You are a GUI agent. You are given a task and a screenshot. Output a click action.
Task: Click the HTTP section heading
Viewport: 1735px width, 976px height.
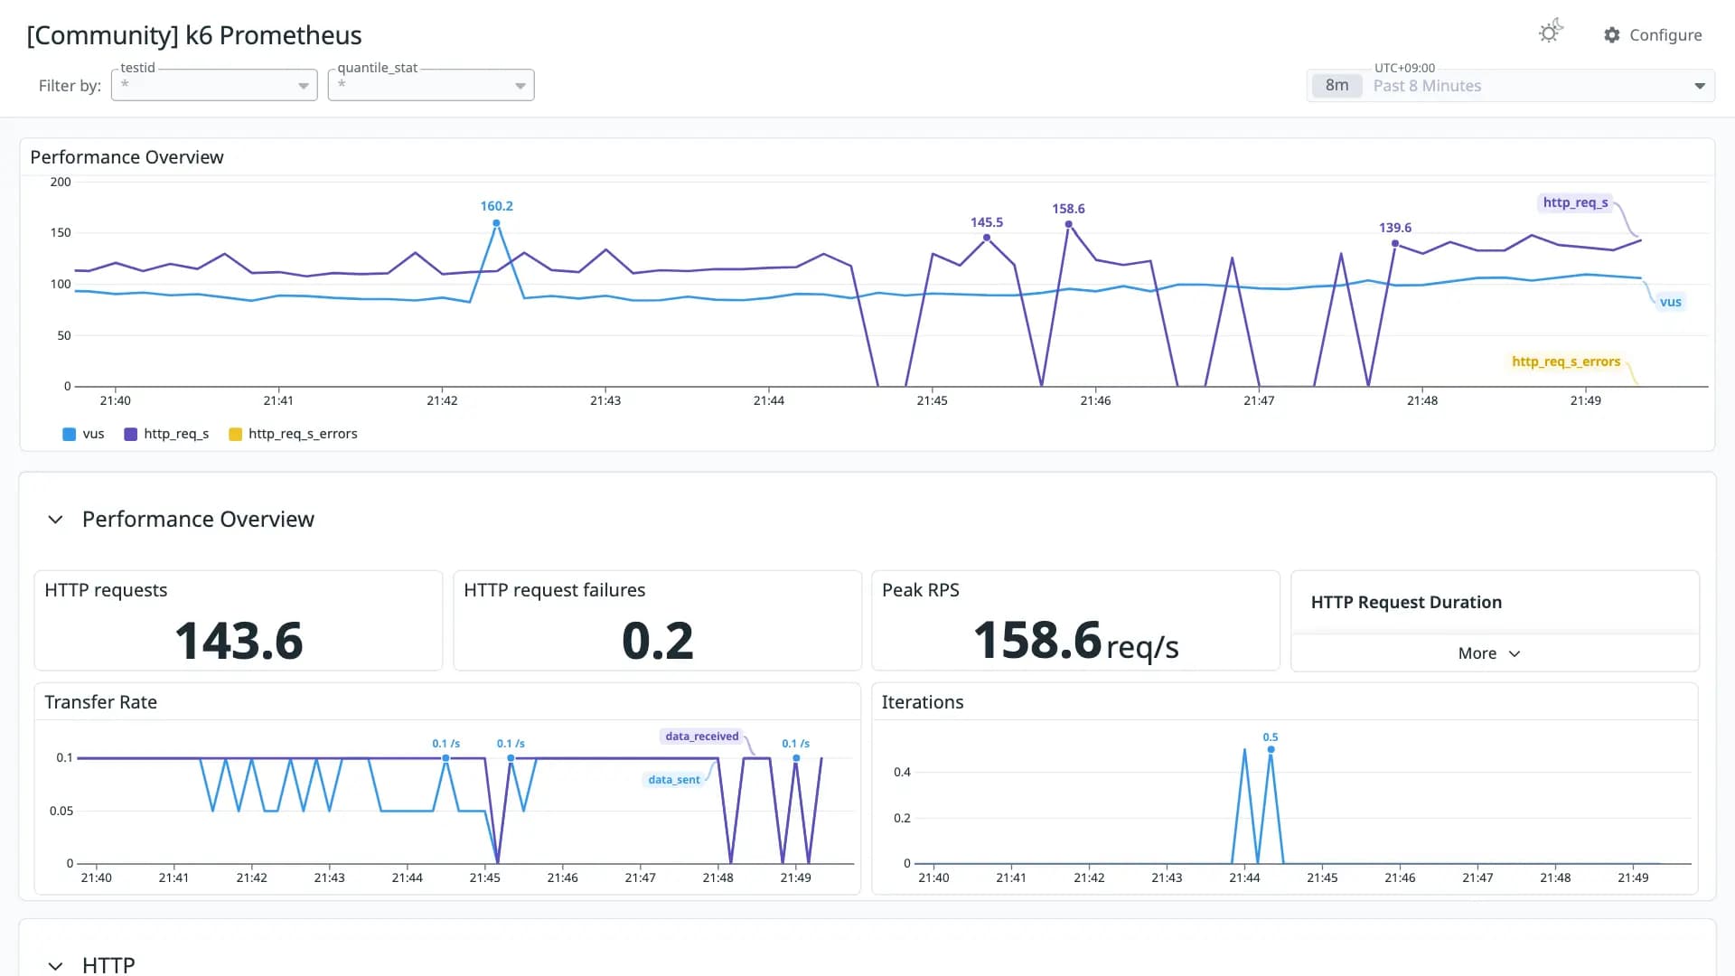tap(108, 965)
